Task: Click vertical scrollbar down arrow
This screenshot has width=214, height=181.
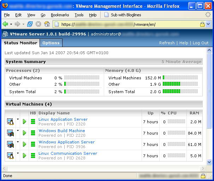Action: pyautogui.click(x=209, y=162)
